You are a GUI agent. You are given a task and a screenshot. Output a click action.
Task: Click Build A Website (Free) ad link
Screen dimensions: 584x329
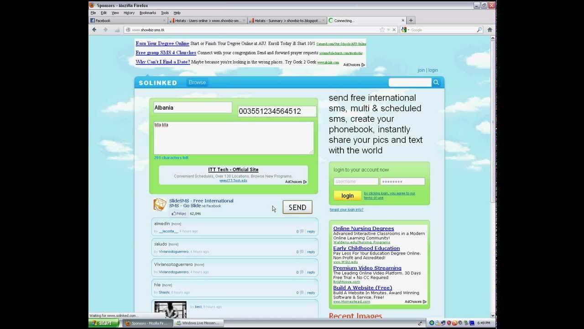point(362,288)
